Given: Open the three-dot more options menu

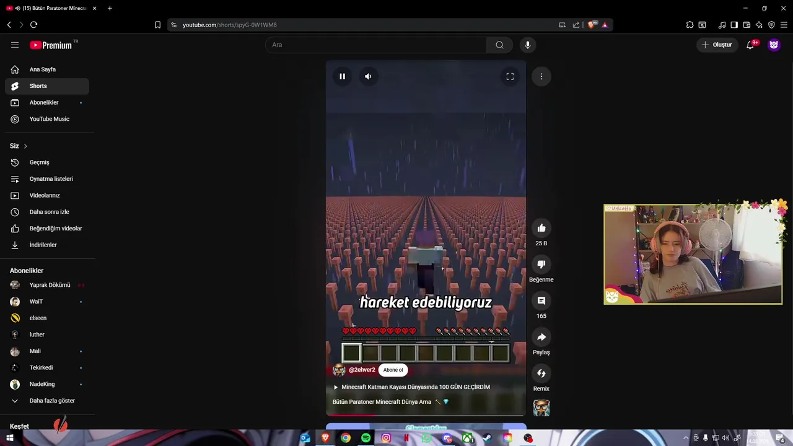Looking at the screenshot, I should [x=541, y=76].
